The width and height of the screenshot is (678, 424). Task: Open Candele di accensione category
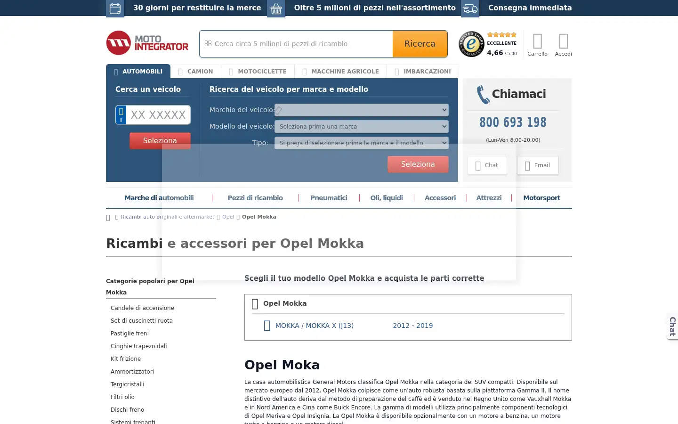(x=142, y=308)
